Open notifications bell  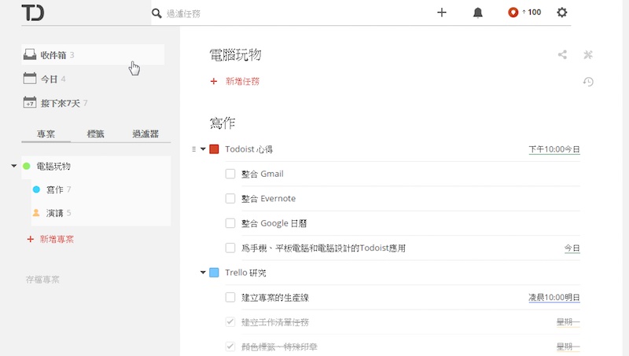478,13
